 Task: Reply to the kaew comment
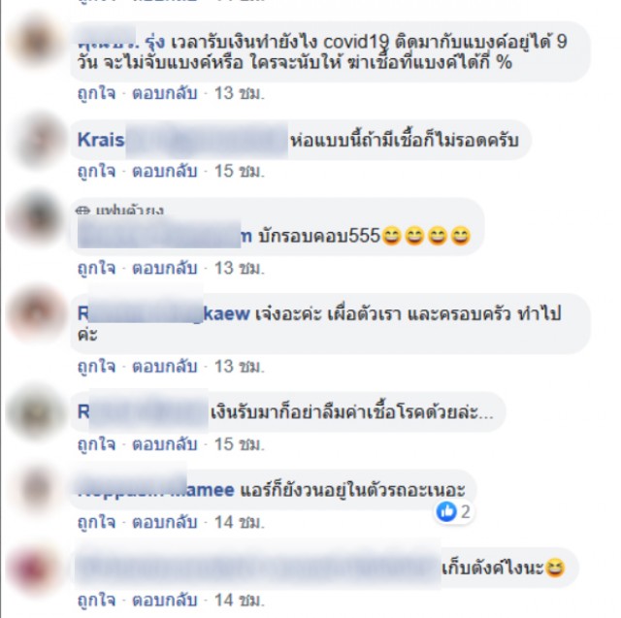(x=165, y=366)
